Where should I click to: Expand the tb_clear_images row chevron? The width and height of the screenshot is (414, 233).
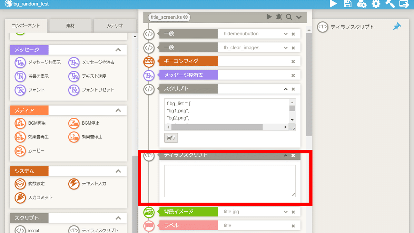[x=286, y=48]
